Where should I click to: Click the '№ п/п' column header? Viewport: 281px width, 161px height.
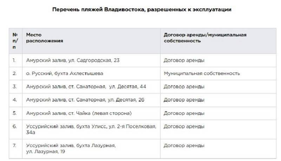click(15, 41)
